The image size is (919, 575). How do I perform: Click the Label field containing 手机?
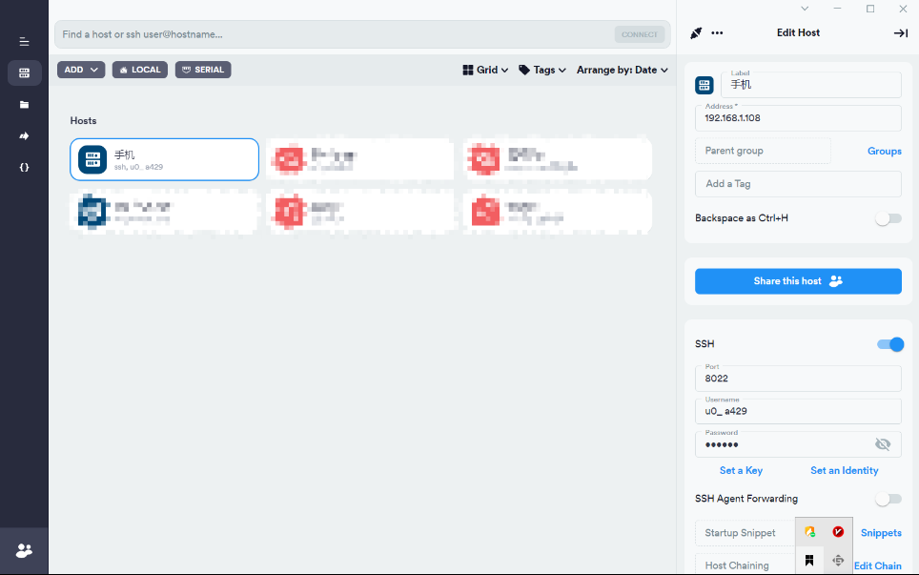click(811, 85)
